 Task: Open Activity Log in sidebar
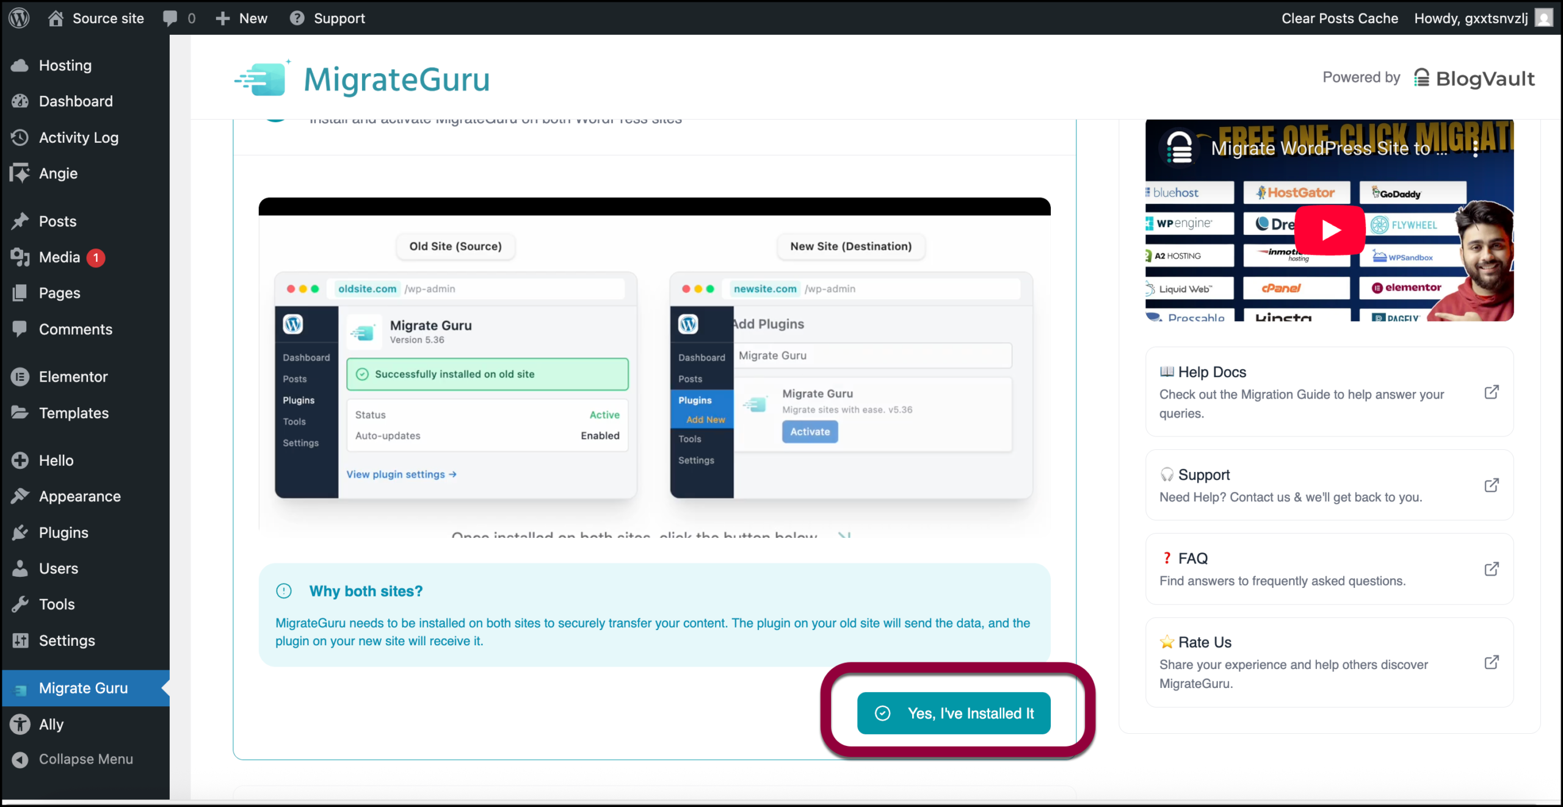point(78,137)
